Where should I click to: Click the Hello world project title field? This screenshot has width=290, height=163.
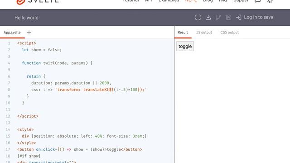26,18
